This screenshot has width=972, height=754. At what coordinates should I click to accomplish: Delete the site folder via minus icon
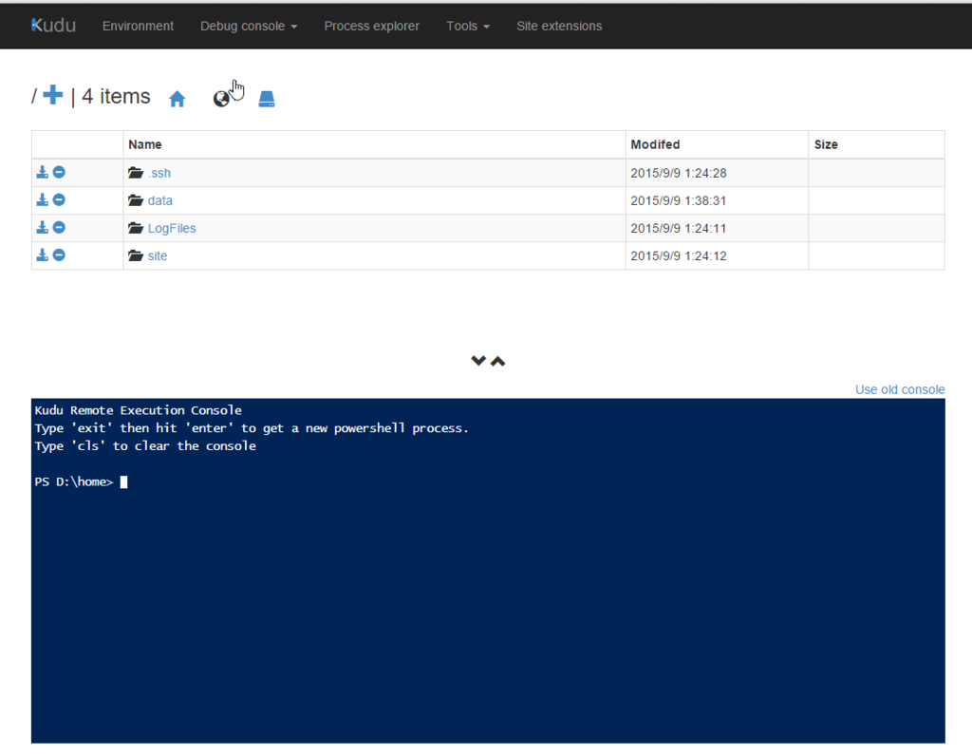pyautogui.click(x=58, y=254)
